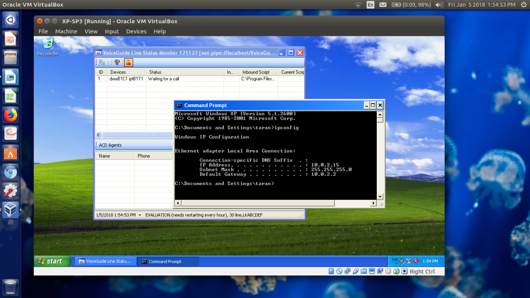The height and width of the screenshot is (298, 530).
Task: Open the VirtualBox Input menu
Action: 112,31
